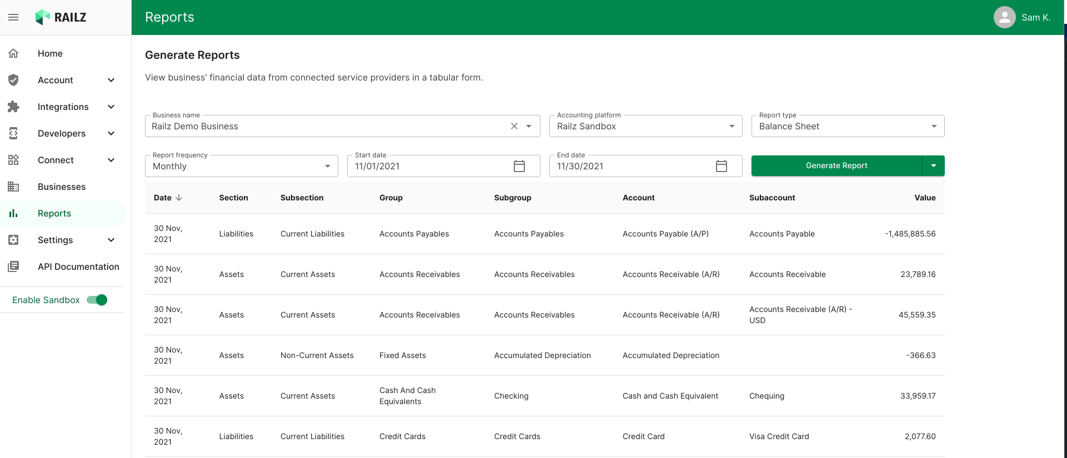1067x458 pixels.
Task: Click the Settings gear icon
Action: [13, 240]
